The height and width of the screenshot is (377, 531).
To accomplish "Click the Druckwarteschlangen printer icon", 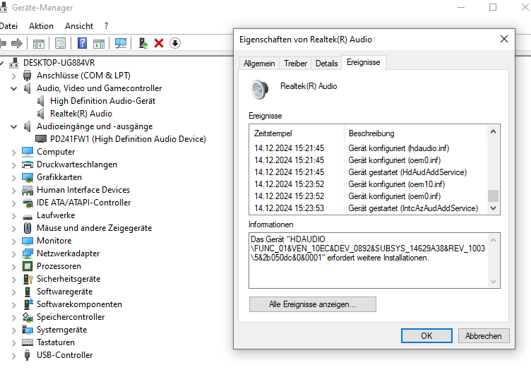I will tap(28, 164).
